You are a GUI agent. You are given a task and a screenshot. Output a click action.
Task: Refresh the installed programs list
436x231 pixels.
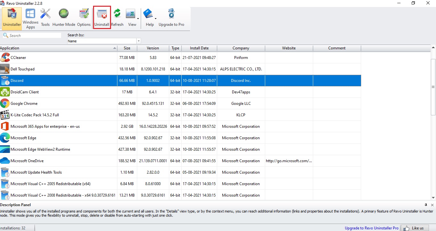tap(117, 18)
